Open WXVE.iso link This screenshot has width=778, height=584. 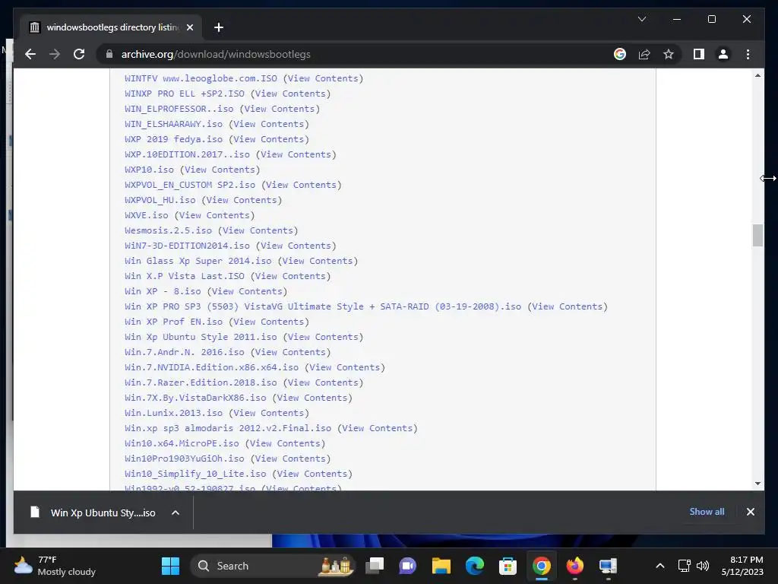coord(147,215)
